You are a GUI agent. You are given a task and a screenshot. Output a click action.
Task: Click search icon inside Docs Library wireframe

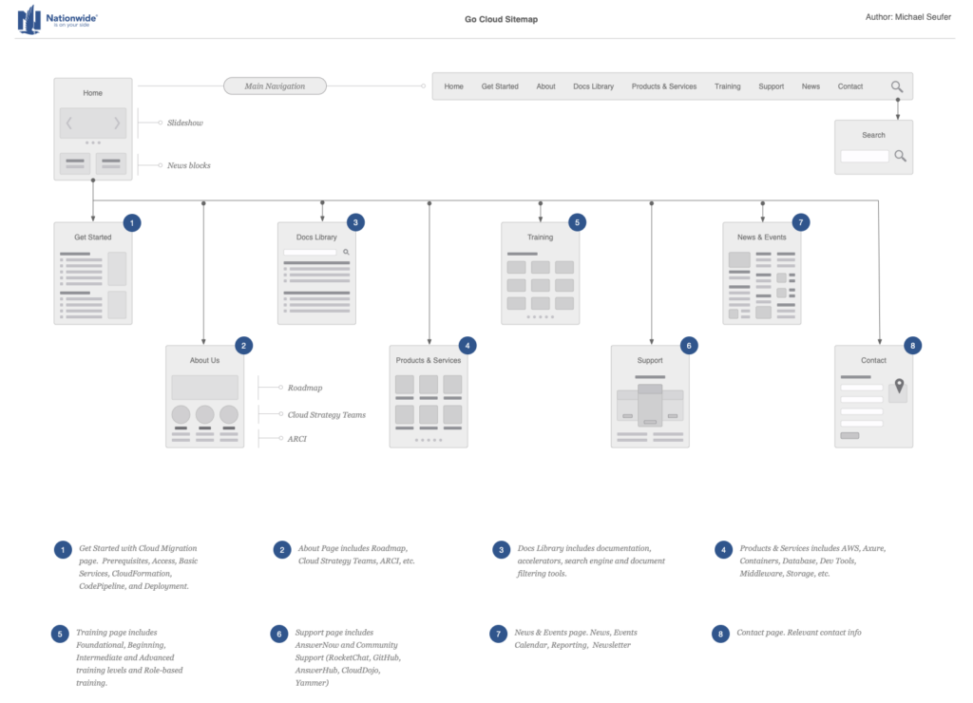tap(346, 252)
